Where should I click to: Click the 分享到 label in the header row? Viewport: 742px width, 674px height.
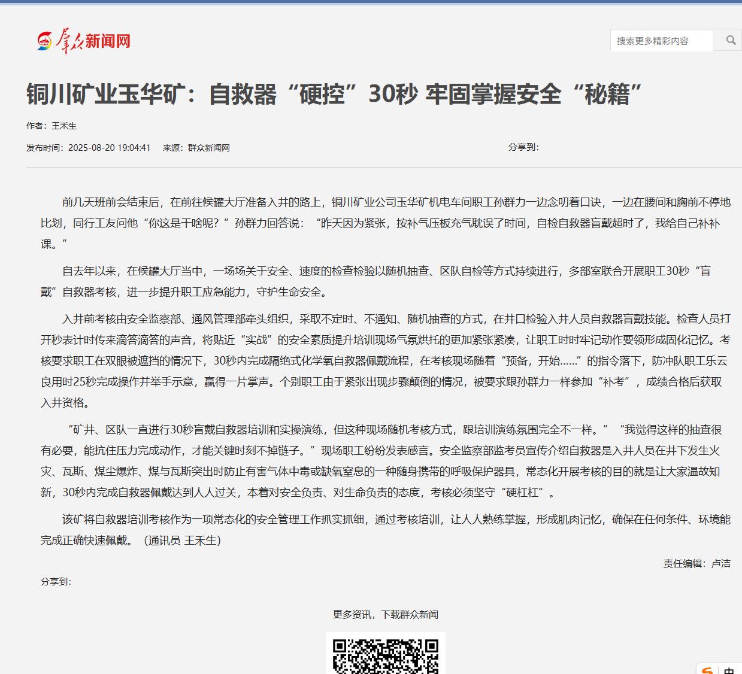pyautogui.click(x=523, y=147)
